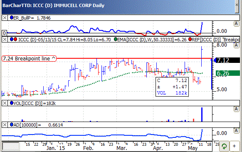Click the BarCharTTD window close button
Screen dimensions: 242x152
(x=237, y=5)
